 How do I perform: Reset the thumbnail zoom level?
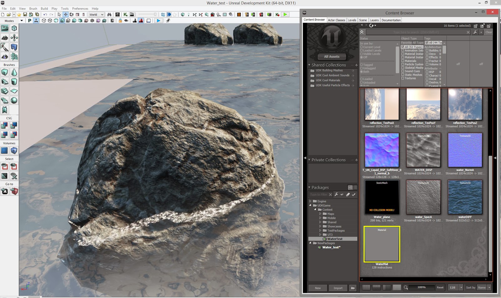tap(440, 288)
